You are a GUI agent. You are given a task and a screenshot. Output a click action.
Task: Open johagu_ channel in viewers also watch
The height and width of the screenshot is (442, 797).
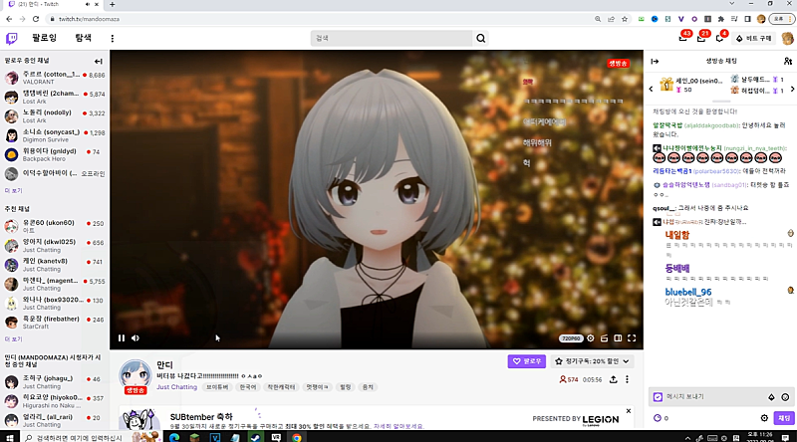click(x=55, y=382)
